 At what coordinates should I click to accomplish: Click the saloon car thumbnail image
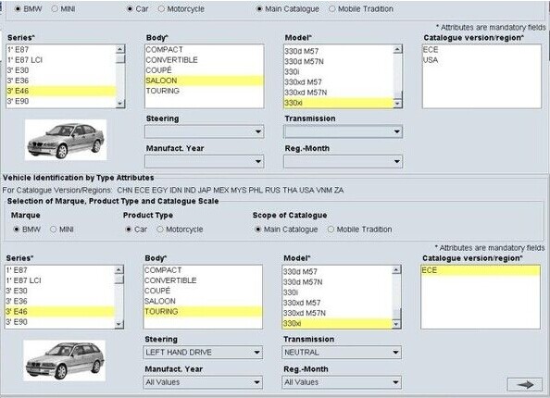point(66,140)
